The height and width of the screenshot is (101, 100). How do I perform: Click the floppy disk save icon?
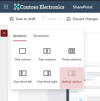pos(12,19)
